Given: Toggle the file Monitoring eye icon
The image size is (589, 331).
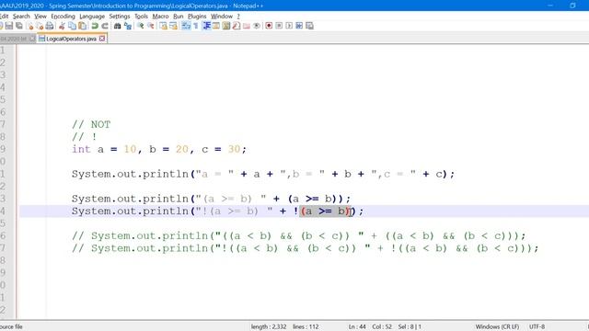Looking at the screenshot, I should coord(257,26).
